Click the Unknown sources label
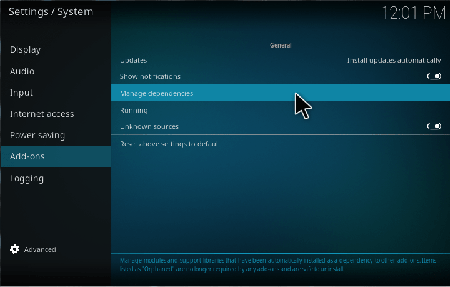The width and height of the screenshot is (450, 287). 149,126
